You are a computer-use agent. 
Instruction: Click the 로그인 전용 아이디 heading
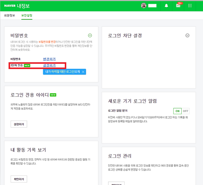[x=30, y=95]
